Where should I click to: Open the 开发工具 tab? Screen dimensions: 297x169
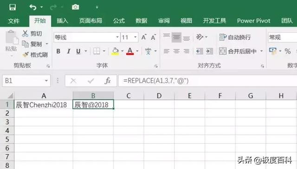[x=214, y=20]
